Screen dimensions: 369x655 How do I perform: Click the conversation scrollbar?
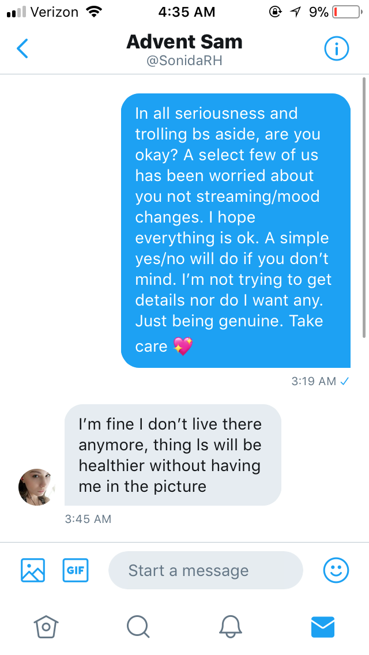click(364, 208)
